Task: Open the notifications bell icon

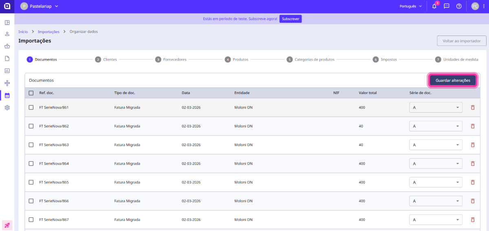Action: 434,7
